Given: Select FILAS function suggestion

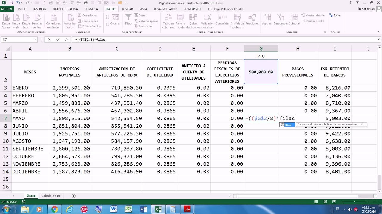Looking at the screenshot, I should click(x=287, y=125).
